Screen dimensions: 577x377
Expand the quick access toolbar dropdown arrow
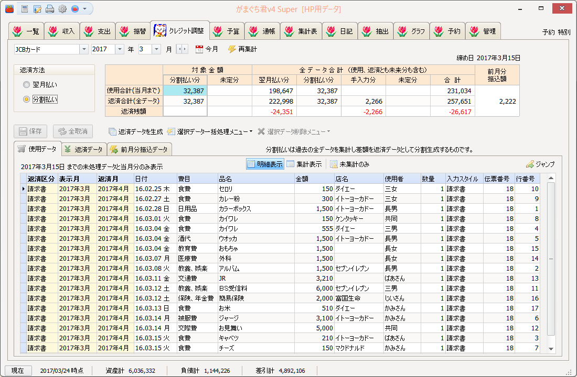click(x=84, y=9)
